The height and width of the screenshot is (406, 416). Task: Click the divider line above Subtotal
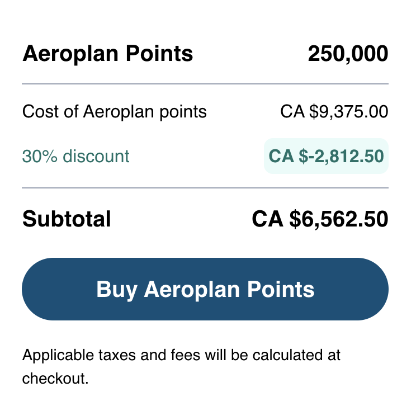click(205, 188)
